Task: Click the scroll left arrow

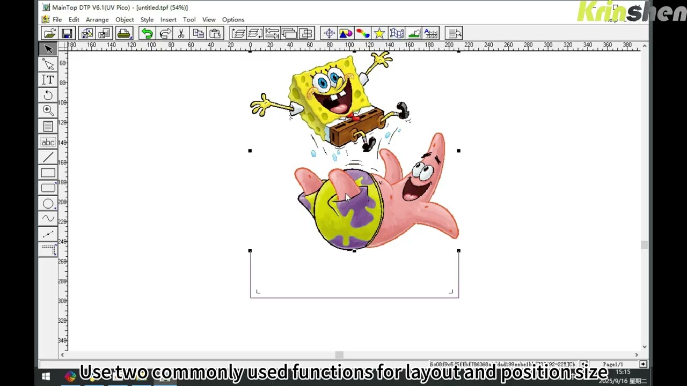Action: 62,355
